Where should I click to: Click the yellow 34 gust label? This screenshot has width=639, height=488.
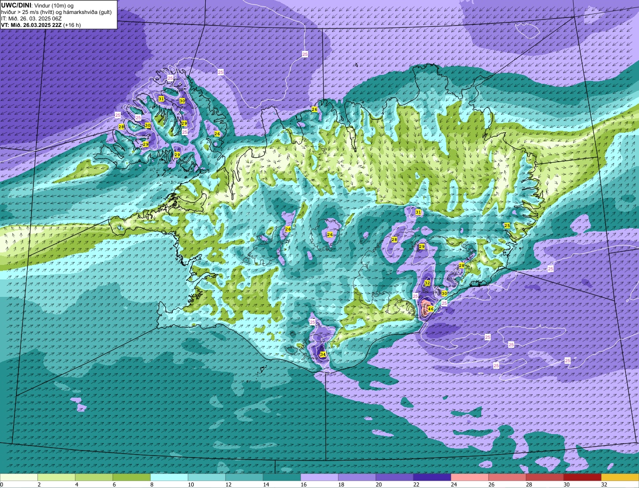point(323,354)
